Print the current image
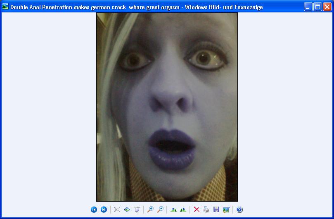The width and height of the screenshot is (334, 219). click(206, 209)
